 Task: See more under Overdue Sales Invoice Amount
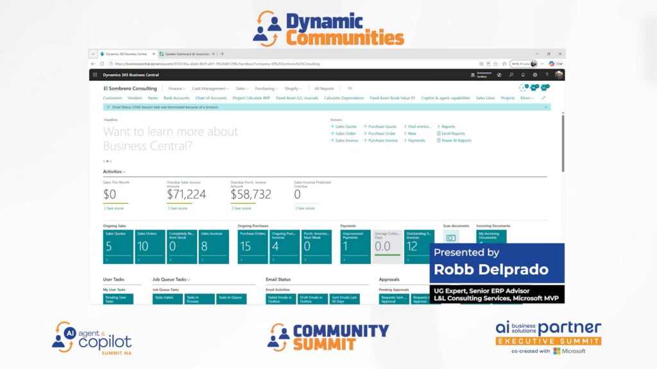177,208
